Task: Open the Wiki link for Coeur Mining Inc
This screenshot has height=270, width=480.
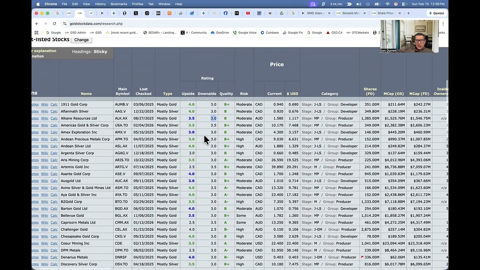Action: pyautogui.click(x=45, y=243)
